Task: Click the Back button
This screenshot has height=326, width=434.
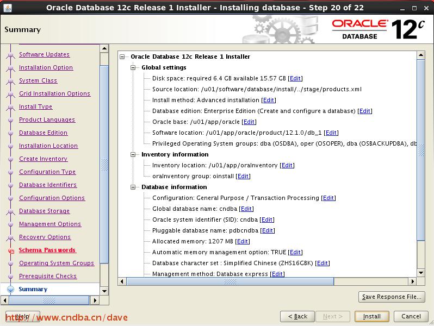Action: pos(297,316)
